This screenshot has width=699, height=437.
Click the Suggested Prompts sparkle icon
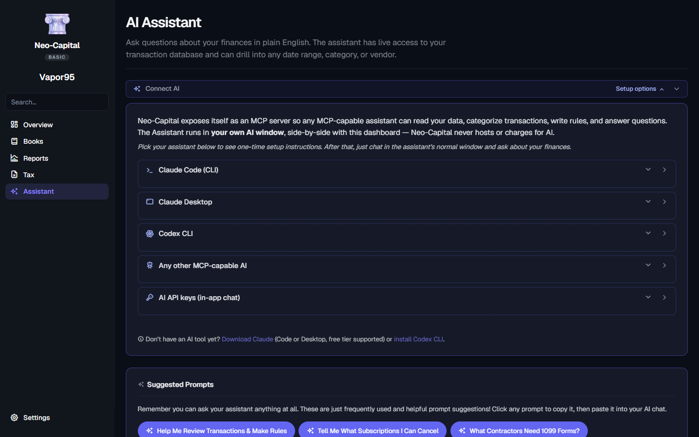coord(141,385)
